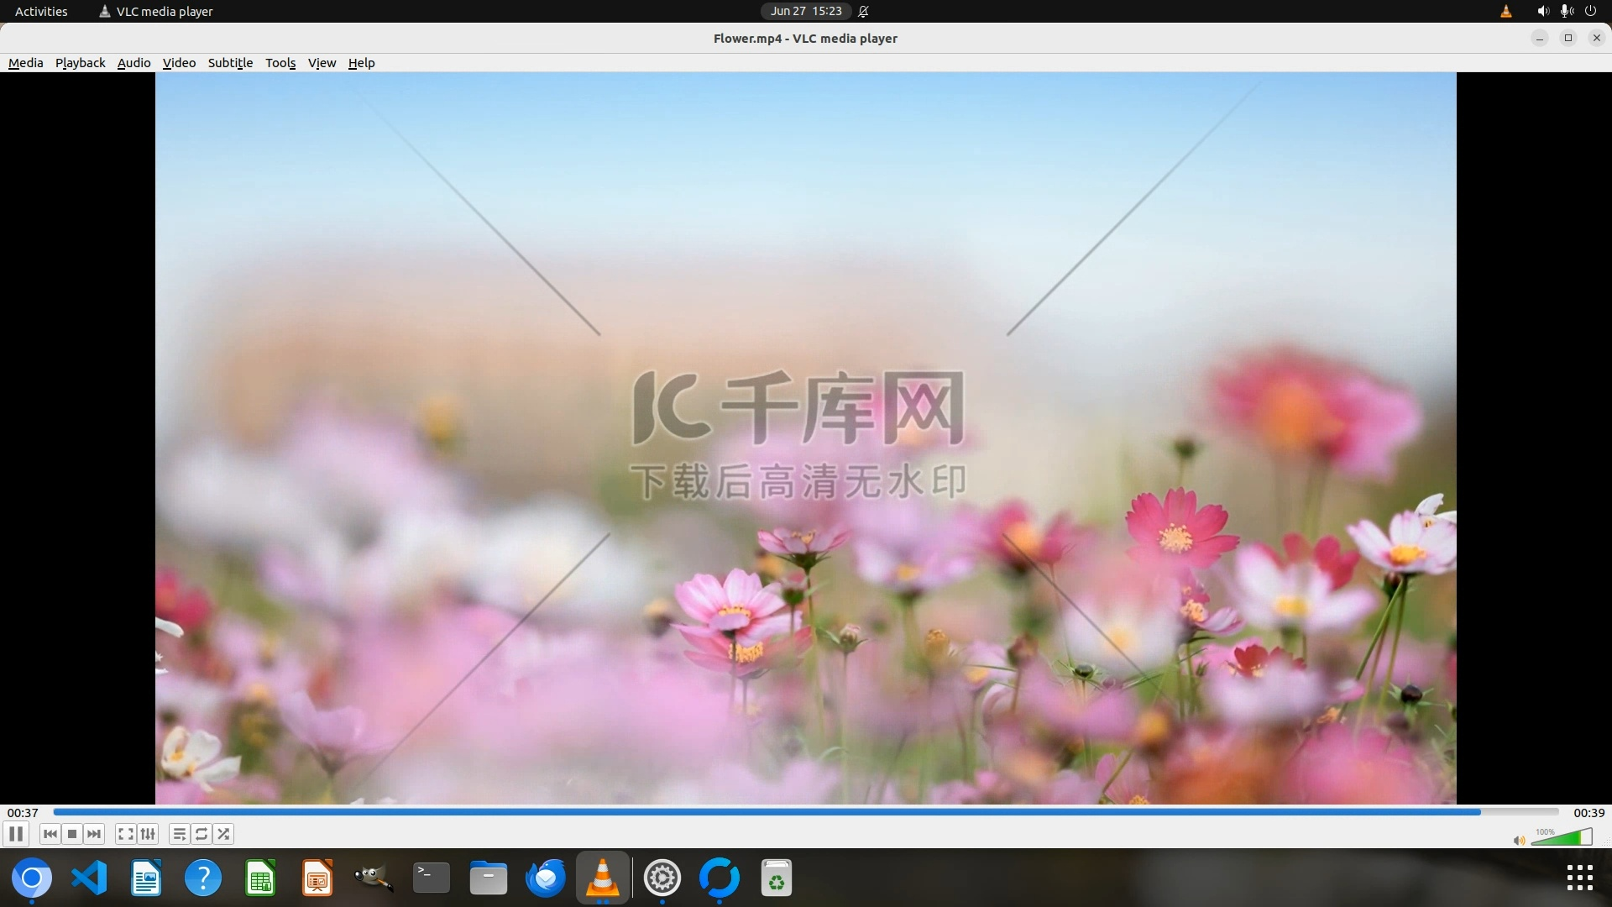Open the Media menu
Screen dimensions: 1612x907
click(25, 63)
